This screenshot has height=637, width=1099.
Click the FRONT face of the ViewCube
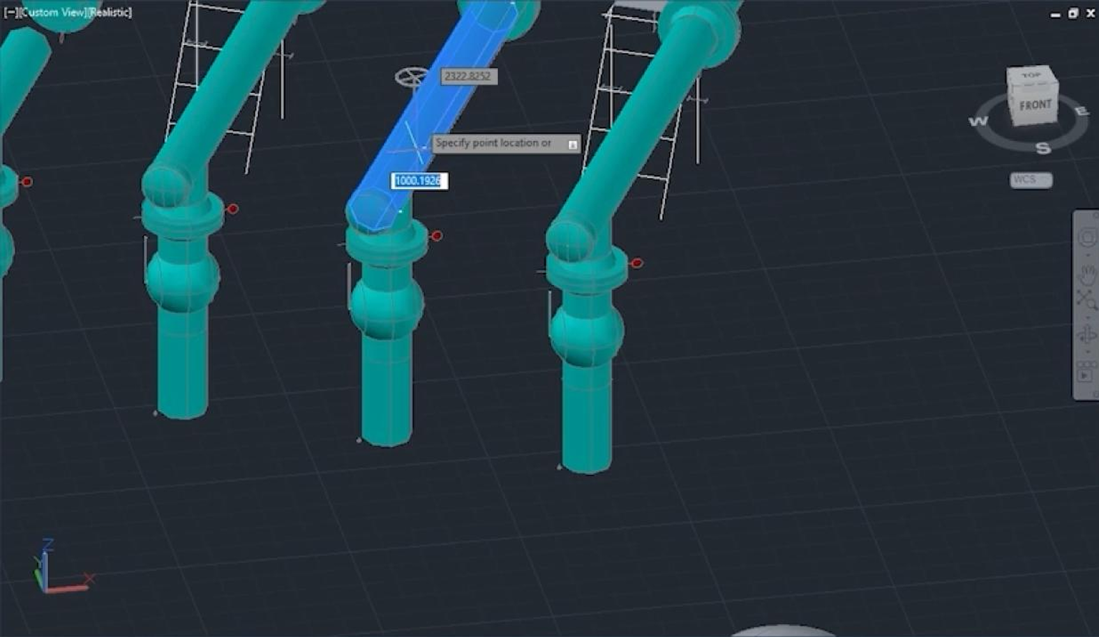point(1034,106)
